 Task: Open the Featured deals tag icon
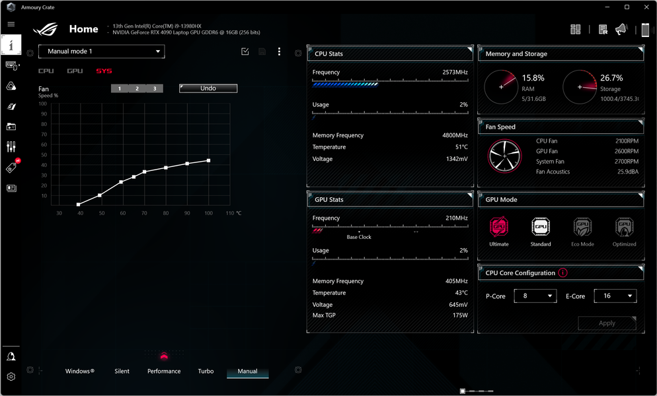[11, 168]
